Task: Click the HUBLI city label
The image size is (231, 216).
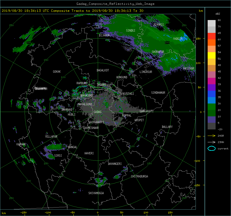Action: click(x=72, y=115)
